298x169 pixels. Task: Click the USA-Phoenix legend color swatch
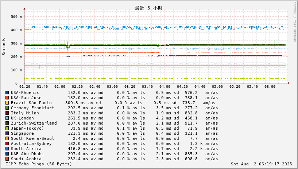pos(7,93)
